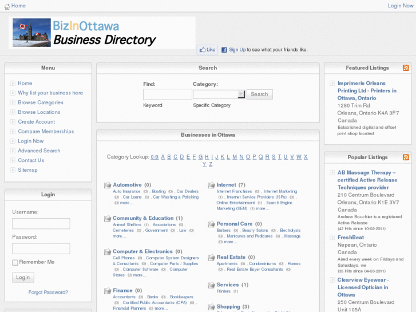Click the arrow bullet next to Create Account
This screenshot has height=312, width=416.
[13, 122]
